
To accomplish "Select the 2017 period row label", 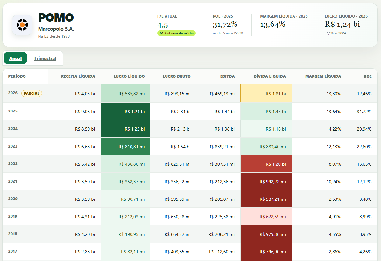I will tap(13, 251).
